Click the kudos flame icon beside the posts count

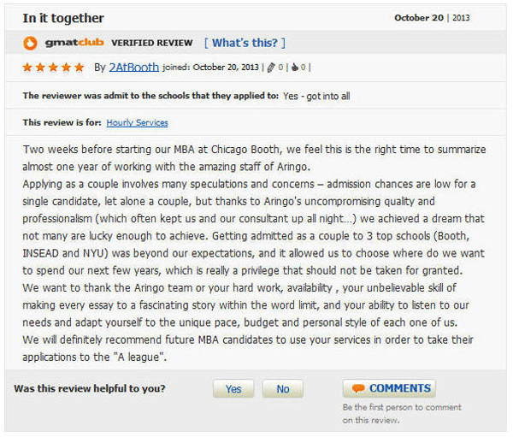click(295, 67)
